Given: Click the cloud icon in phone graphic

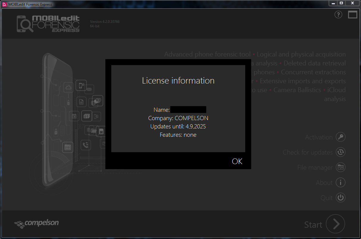Looking at the screenshot, I should click(68, 87).
